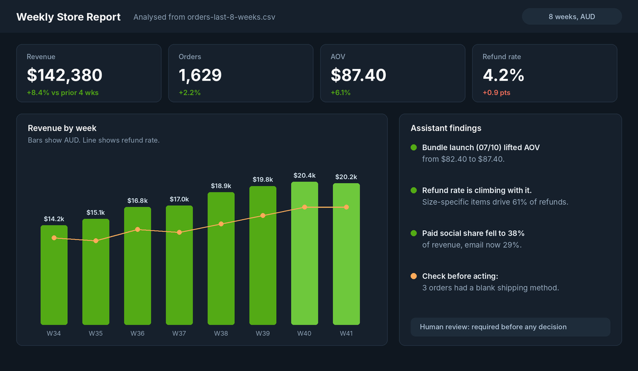Click 'Bundle launch (07/10) lifted AOV' finding
The image size is (638, 371).
tap(481, 148)
